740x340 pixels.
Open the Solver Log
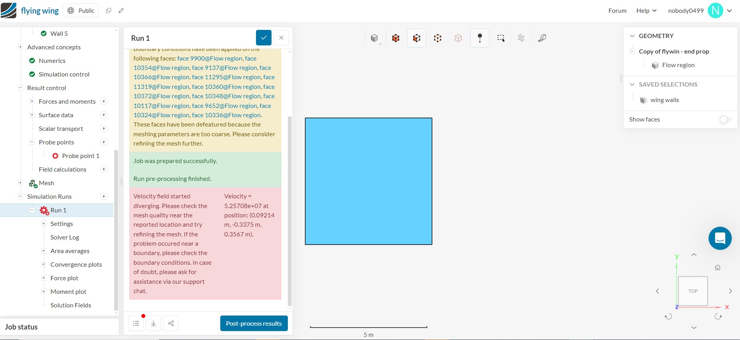tap(64, 237)
